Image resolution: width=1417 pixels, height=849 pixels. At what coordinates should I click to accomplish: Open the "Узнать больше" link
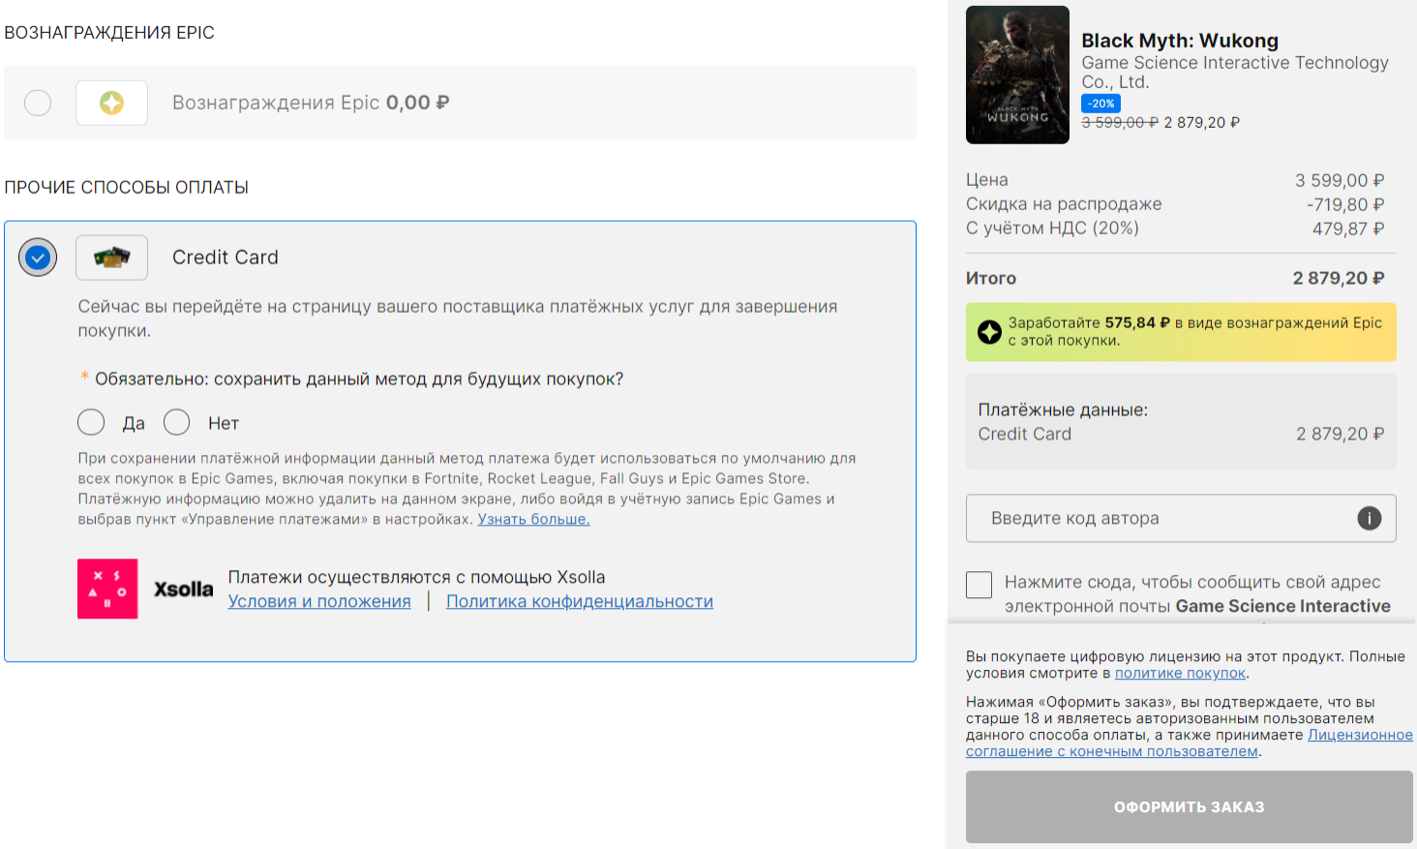pos(533,519)
